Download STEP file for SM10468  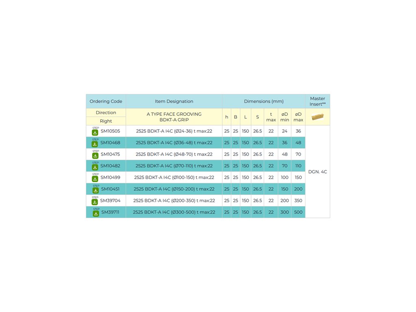click(95, 144)
